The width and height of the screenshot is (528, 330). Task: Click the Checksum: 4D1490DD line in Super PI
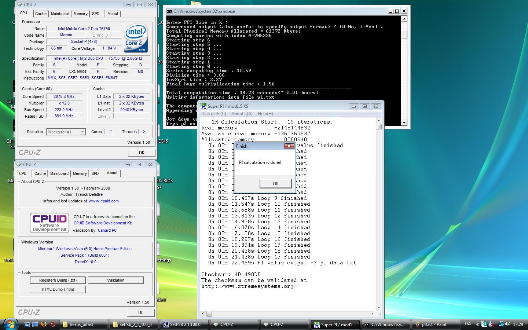(231, 274)
